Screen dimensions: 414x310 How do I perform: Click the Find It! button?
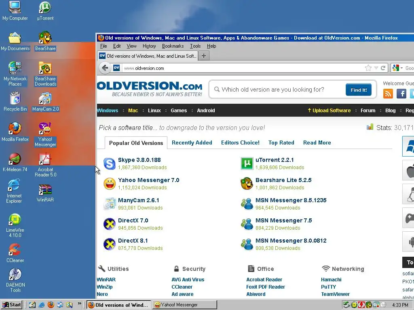click(359, 90)
